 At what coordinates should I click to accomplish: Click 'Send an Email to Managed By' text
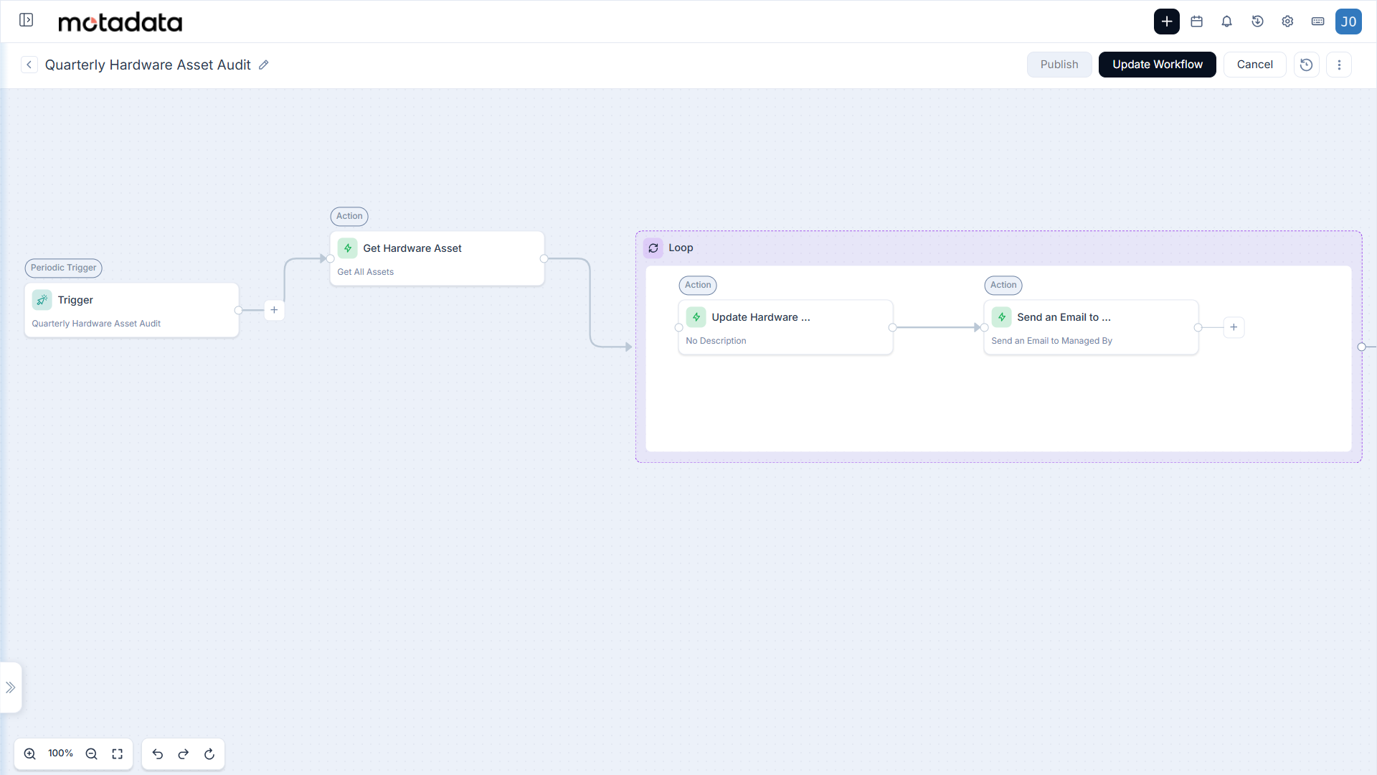[1051, 341]
